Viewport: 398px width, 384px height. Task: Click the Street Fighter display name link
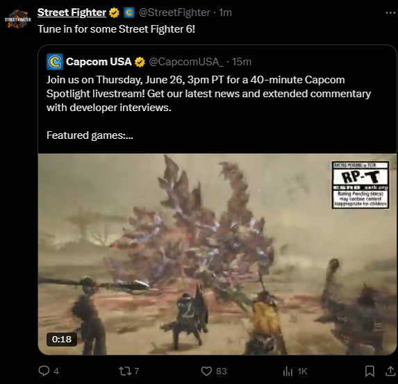[x=72, y=12]
